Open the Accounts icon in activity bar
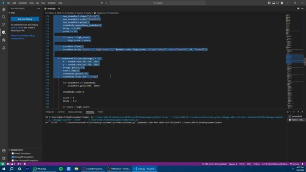 coord(4,151)
